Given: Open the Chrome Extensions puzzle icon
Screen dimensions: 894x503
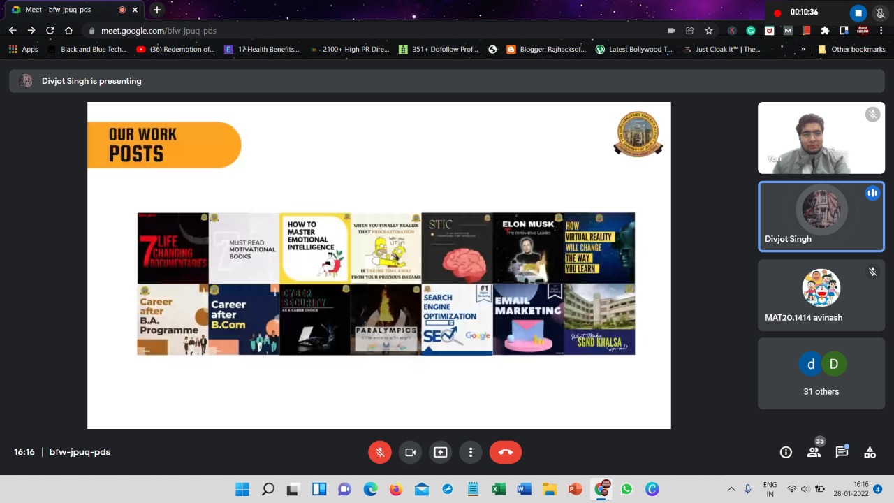Looking at the screenshot, I should (x=825, y=31).
